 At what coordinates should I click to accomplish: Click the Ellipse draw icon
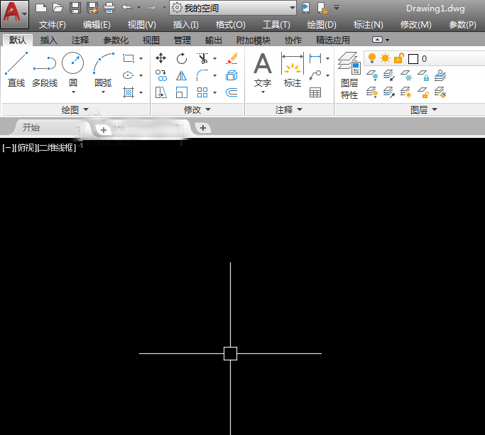coord(129,75)
